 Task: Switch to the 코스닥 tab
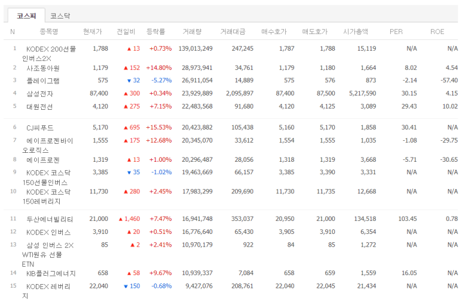tap(60, 16)
